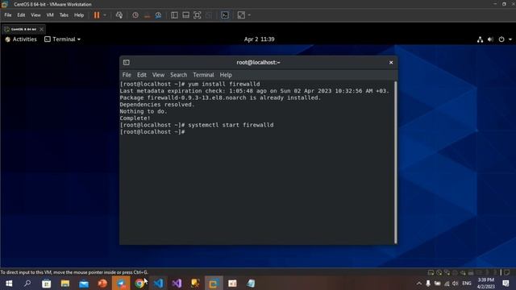Close the CentOS 8 64-bit tab

(41, 29)
